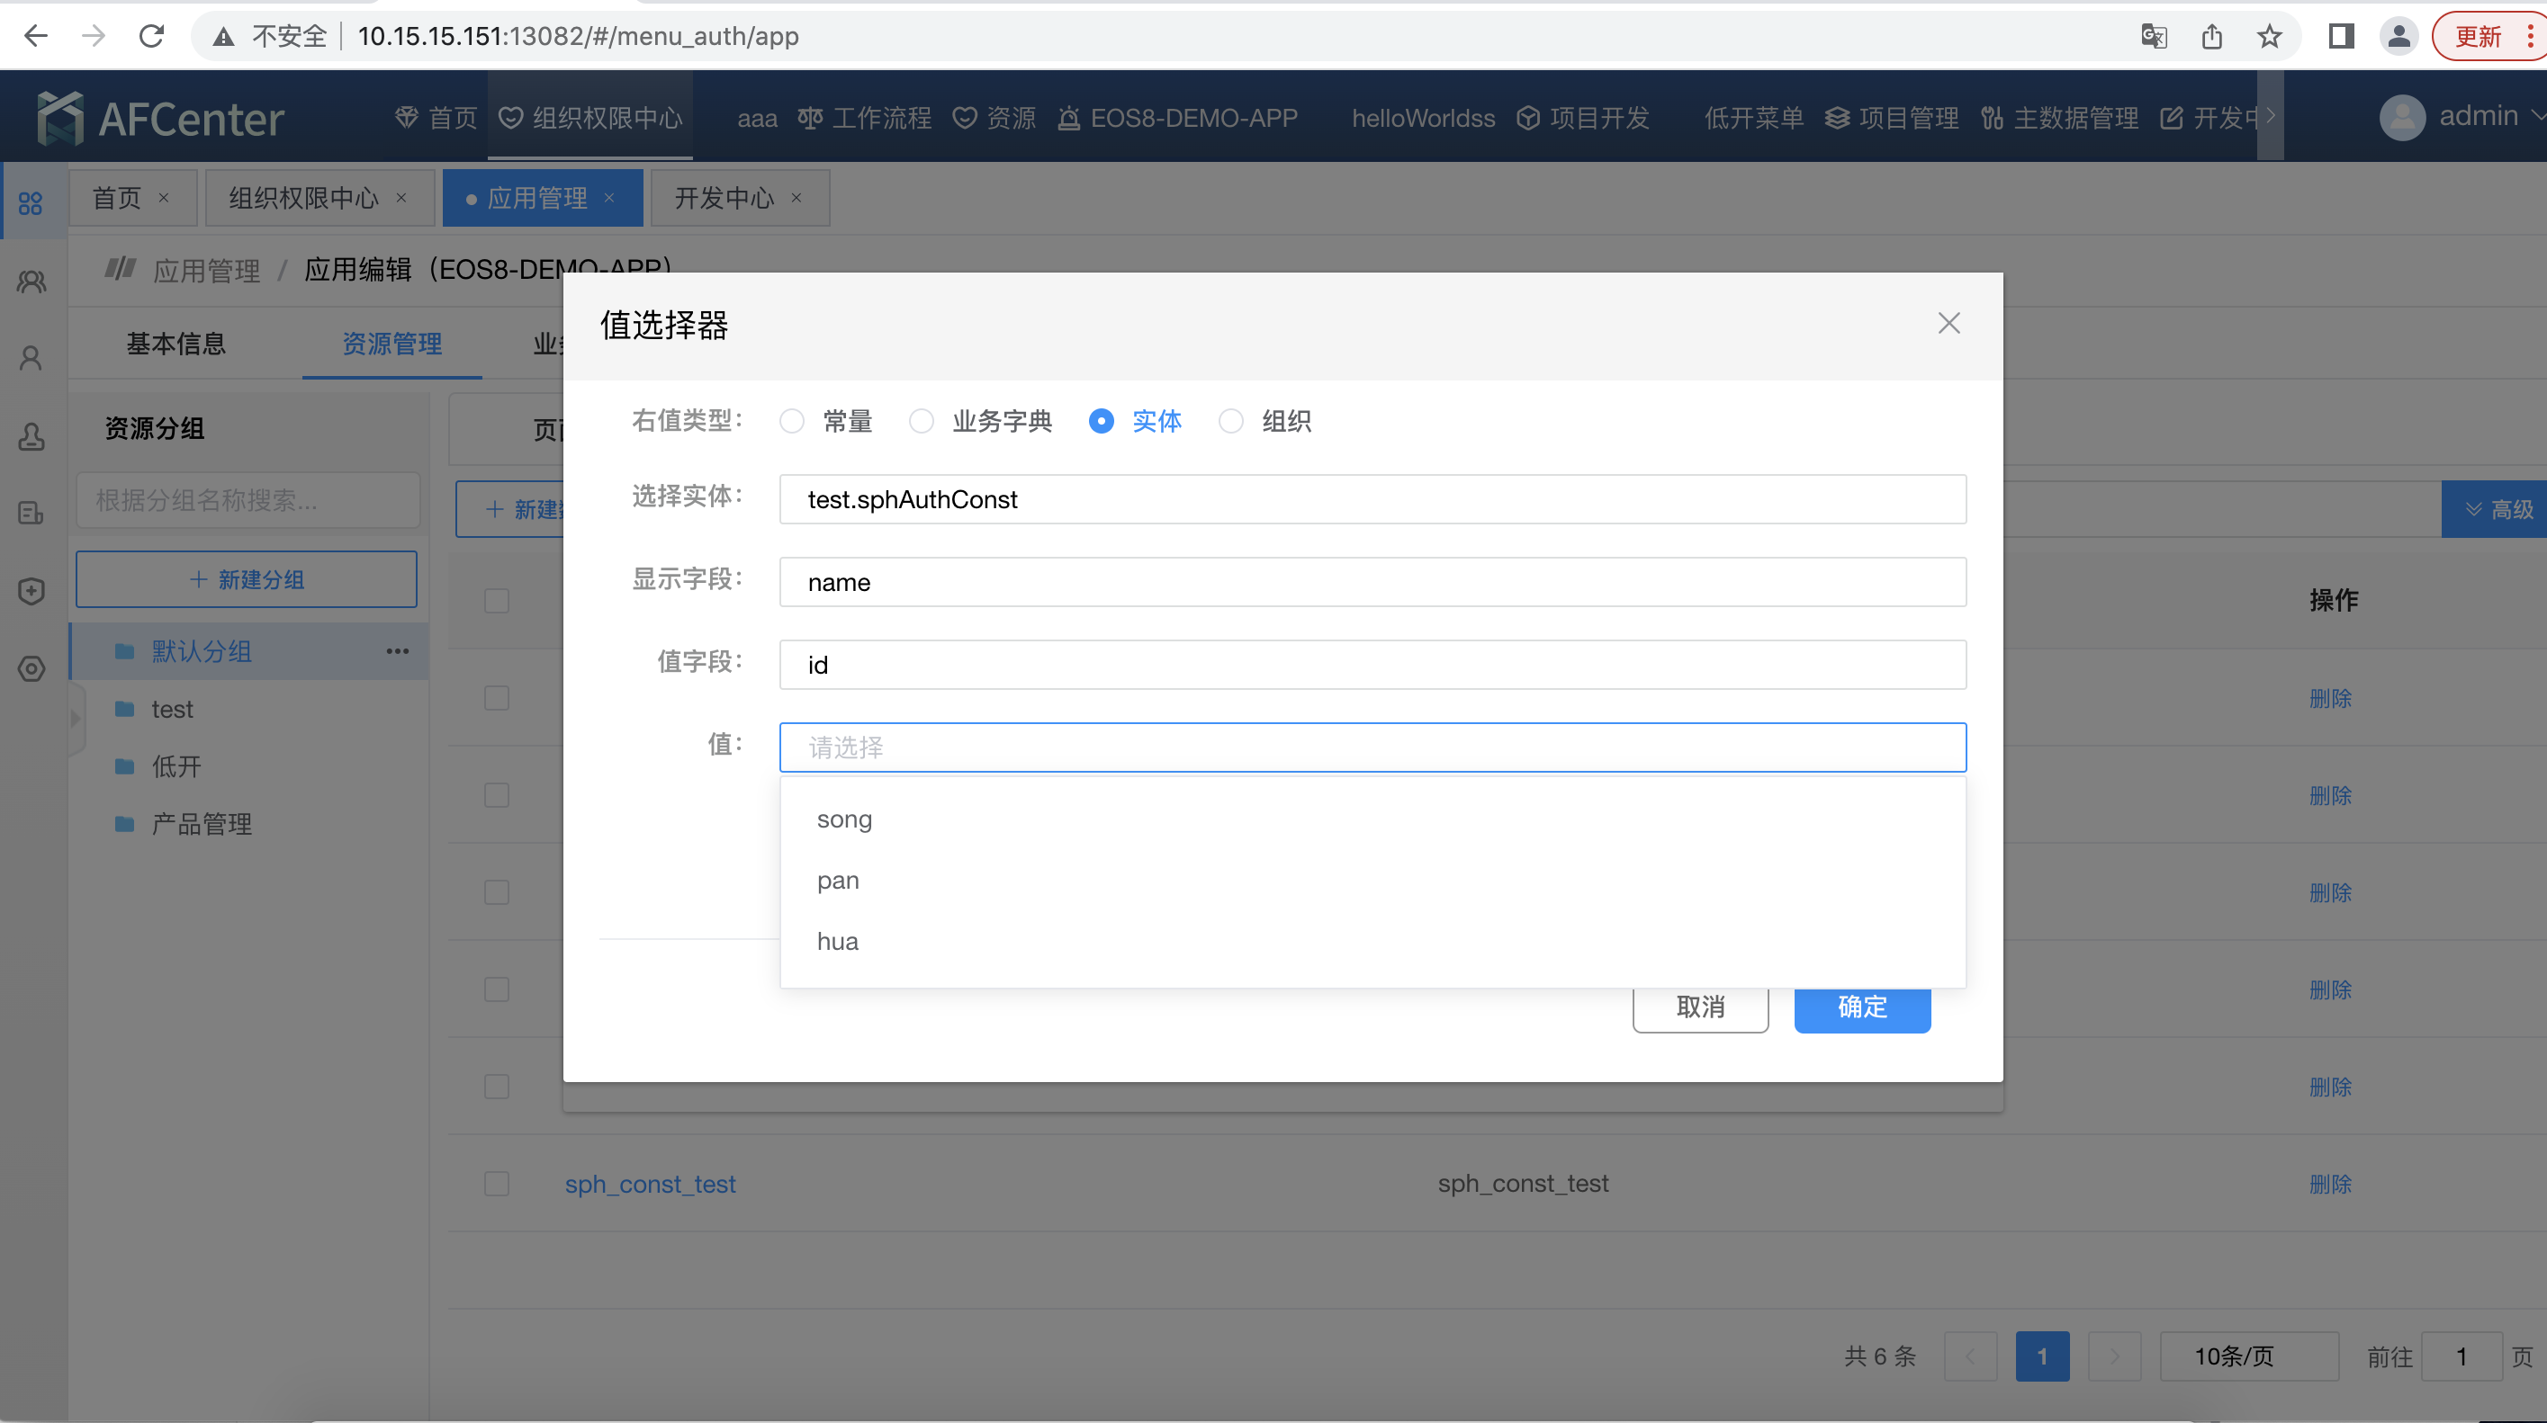Click the browser reload icon
Viewport: 2547px width, 1423px height.
coord(151,37)
